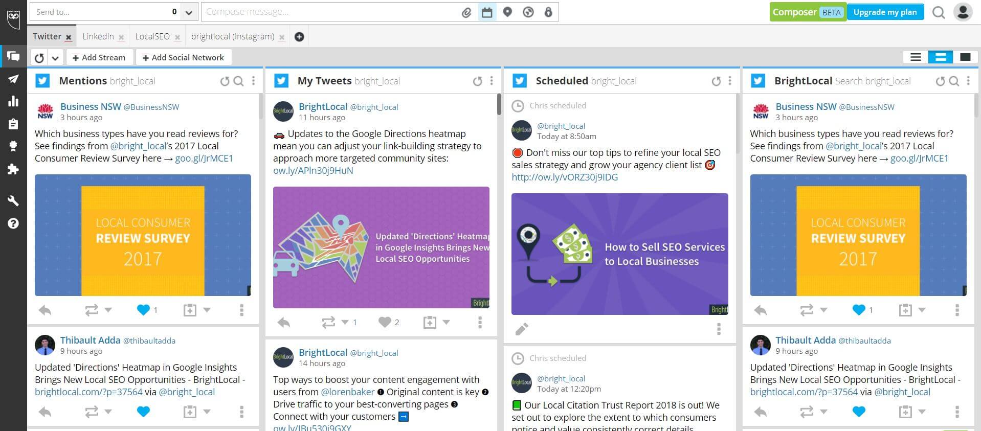Reply to Thibault Adda tweet in Mentions
The image size is (981, 431).
45,412
